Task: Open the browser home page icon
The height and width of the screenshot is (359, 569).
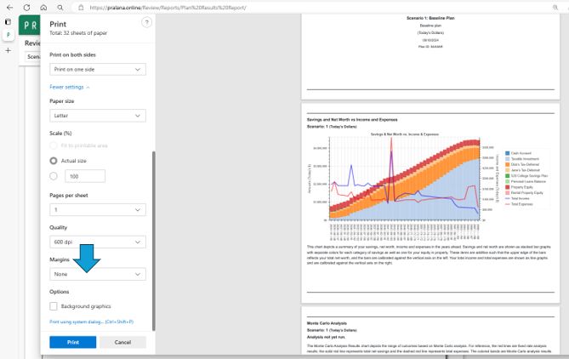Action: [x=43, y=8]
